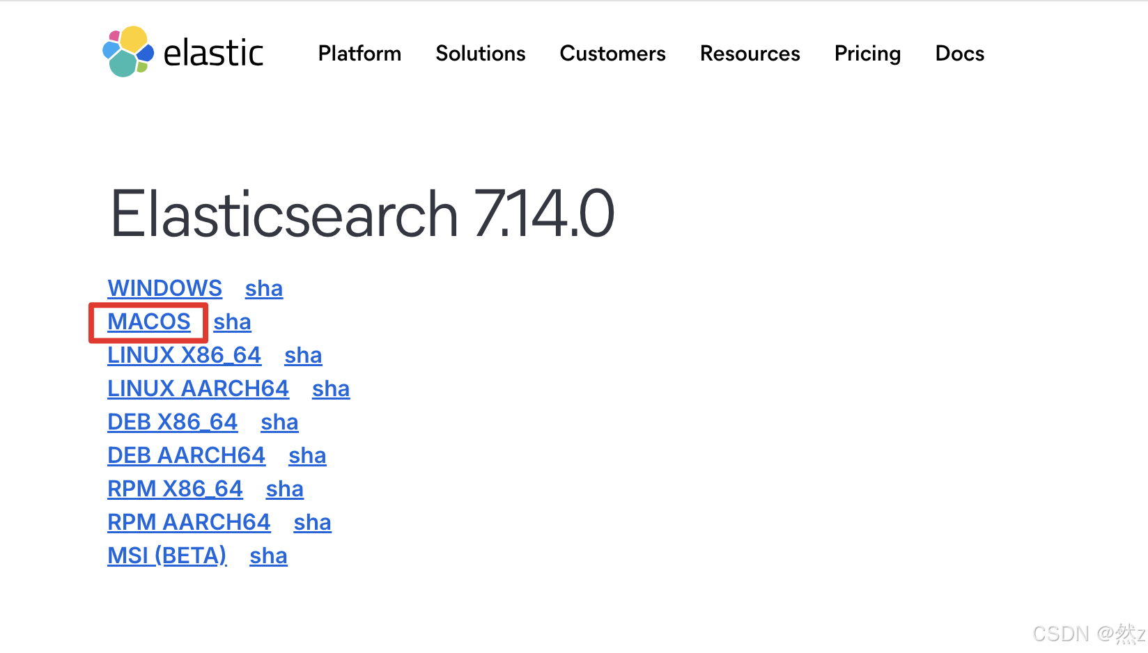
Task: Download the DEB X86_64 package
Action: [x=173, y=422]
